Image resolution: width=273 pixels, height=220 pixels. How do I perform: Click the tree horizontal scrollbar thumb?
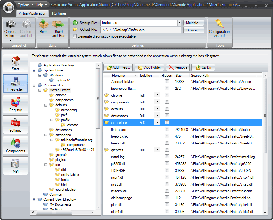tap(54, 212)
